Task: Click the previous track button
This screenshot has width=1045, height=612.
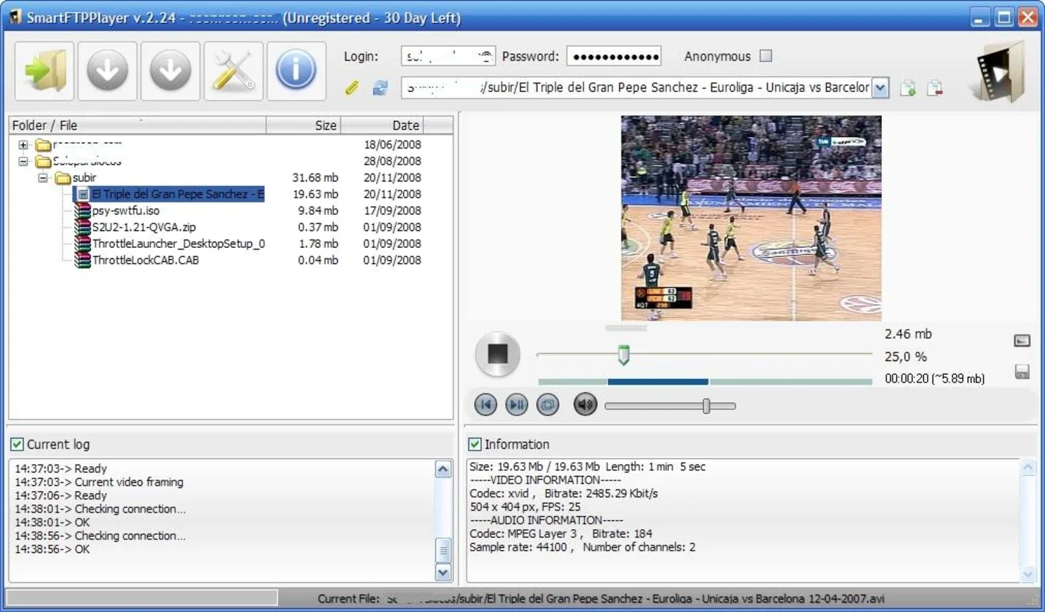Action: pyautogui.click(x=486, y=405)
